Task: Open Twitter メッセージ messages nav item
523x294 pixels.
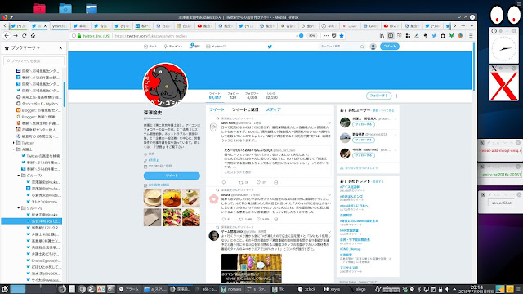Action: 216,47
